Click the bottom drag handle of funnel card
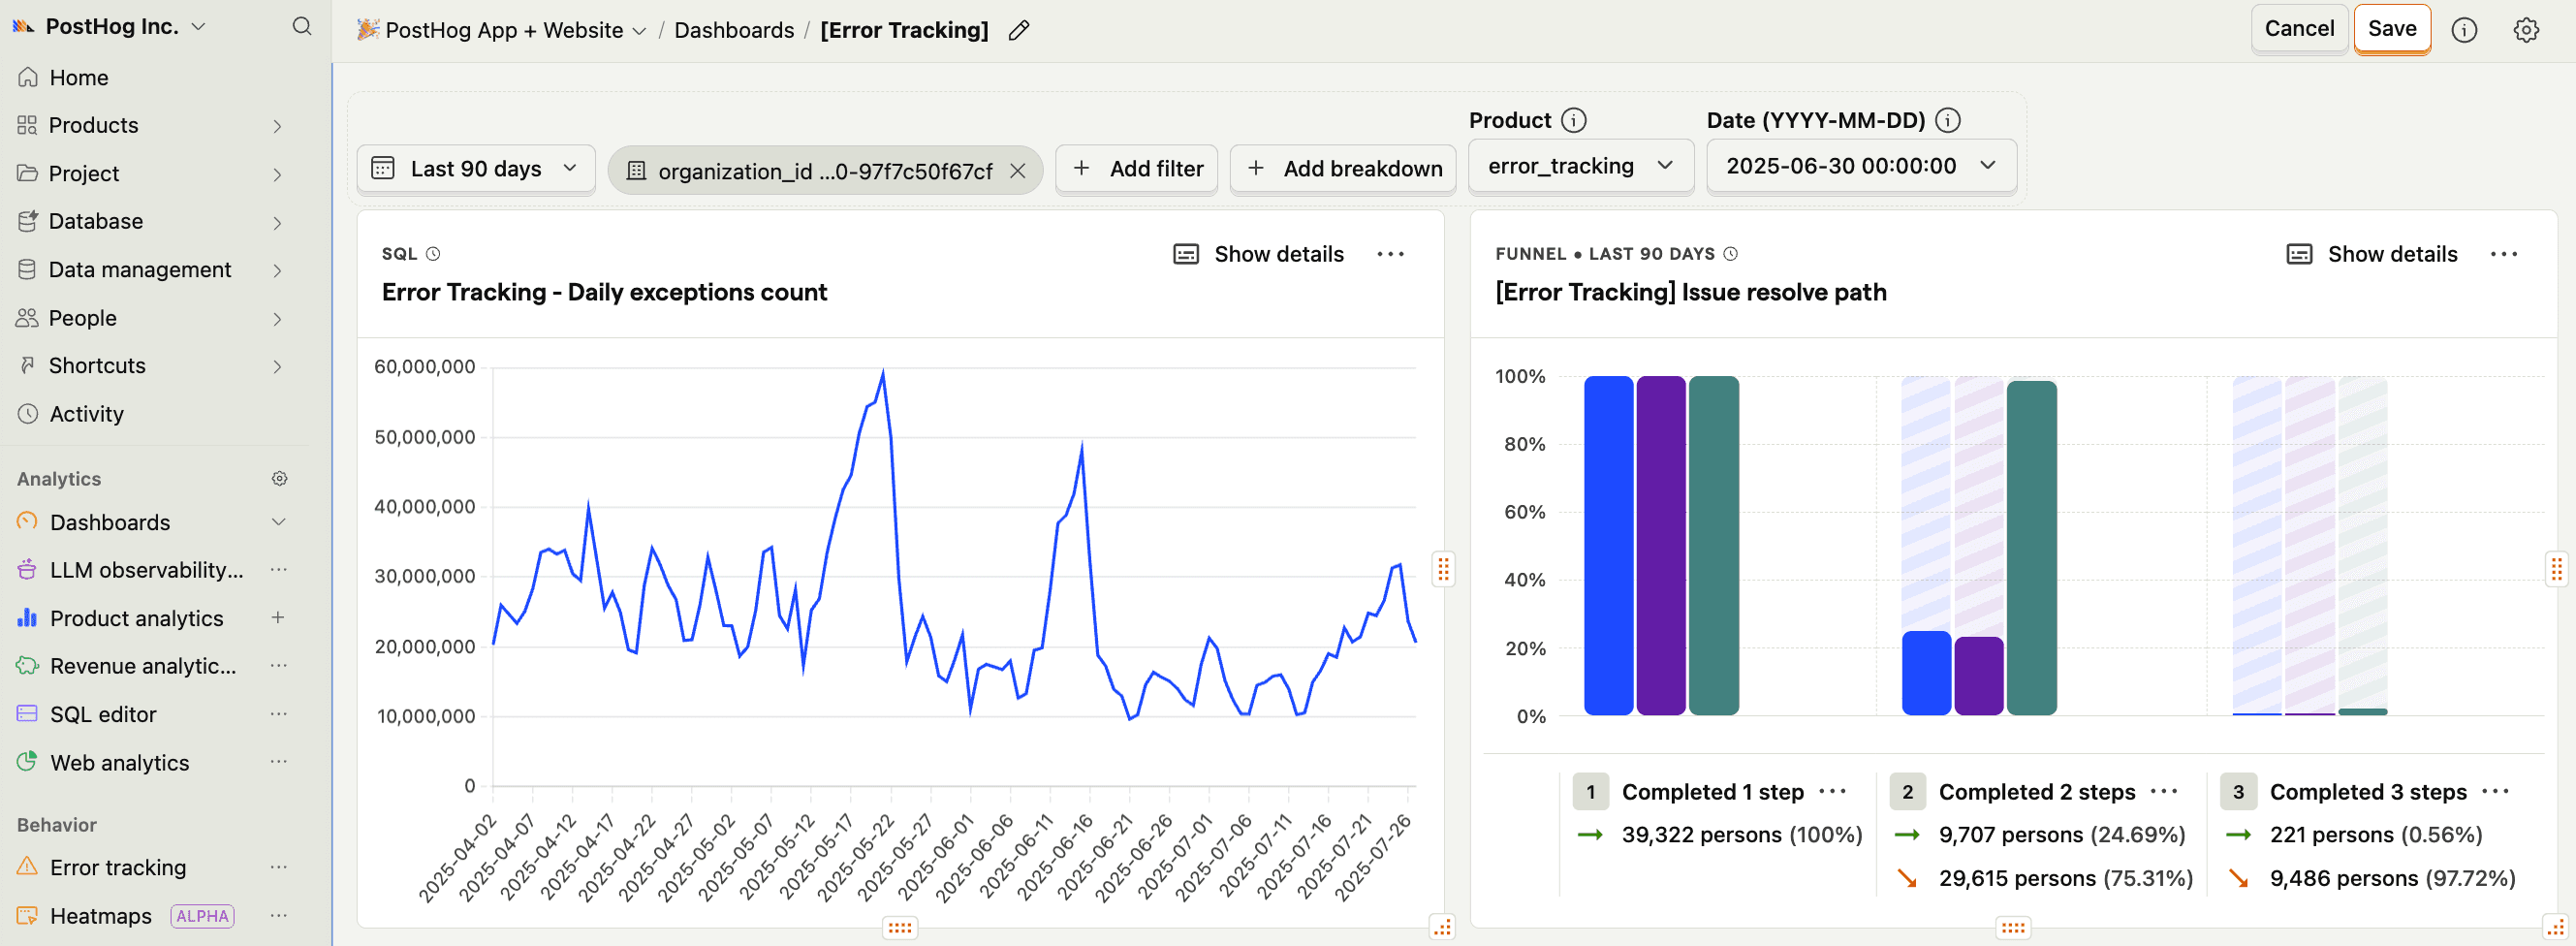This screenshot has width=2576, height=946. (x=2013, y=928)
